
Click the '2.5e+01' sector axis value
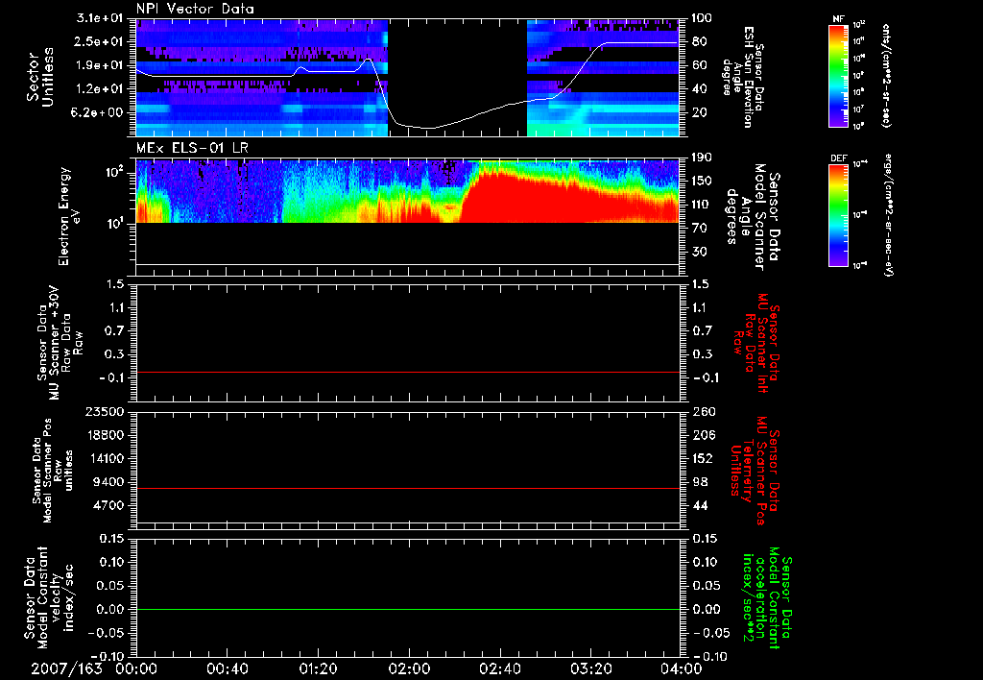[x=100, y=42]
